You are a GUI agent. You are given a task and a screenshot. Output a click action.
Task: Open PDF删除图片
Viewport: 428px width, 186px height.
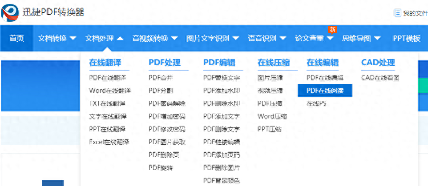click(222, 168)
